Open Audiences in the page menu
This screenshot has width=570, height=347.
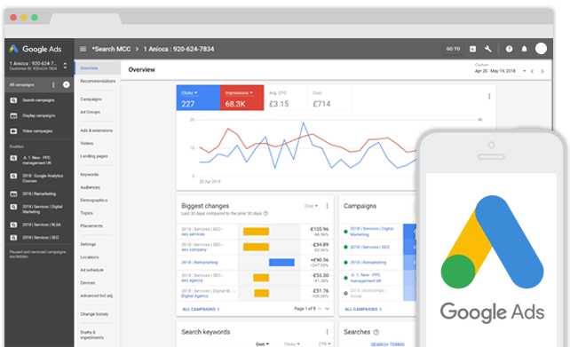(x=91, y=187)
